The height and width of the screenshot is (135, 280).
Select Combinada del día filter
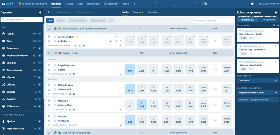pyautogui.click(x=78, y=20)
